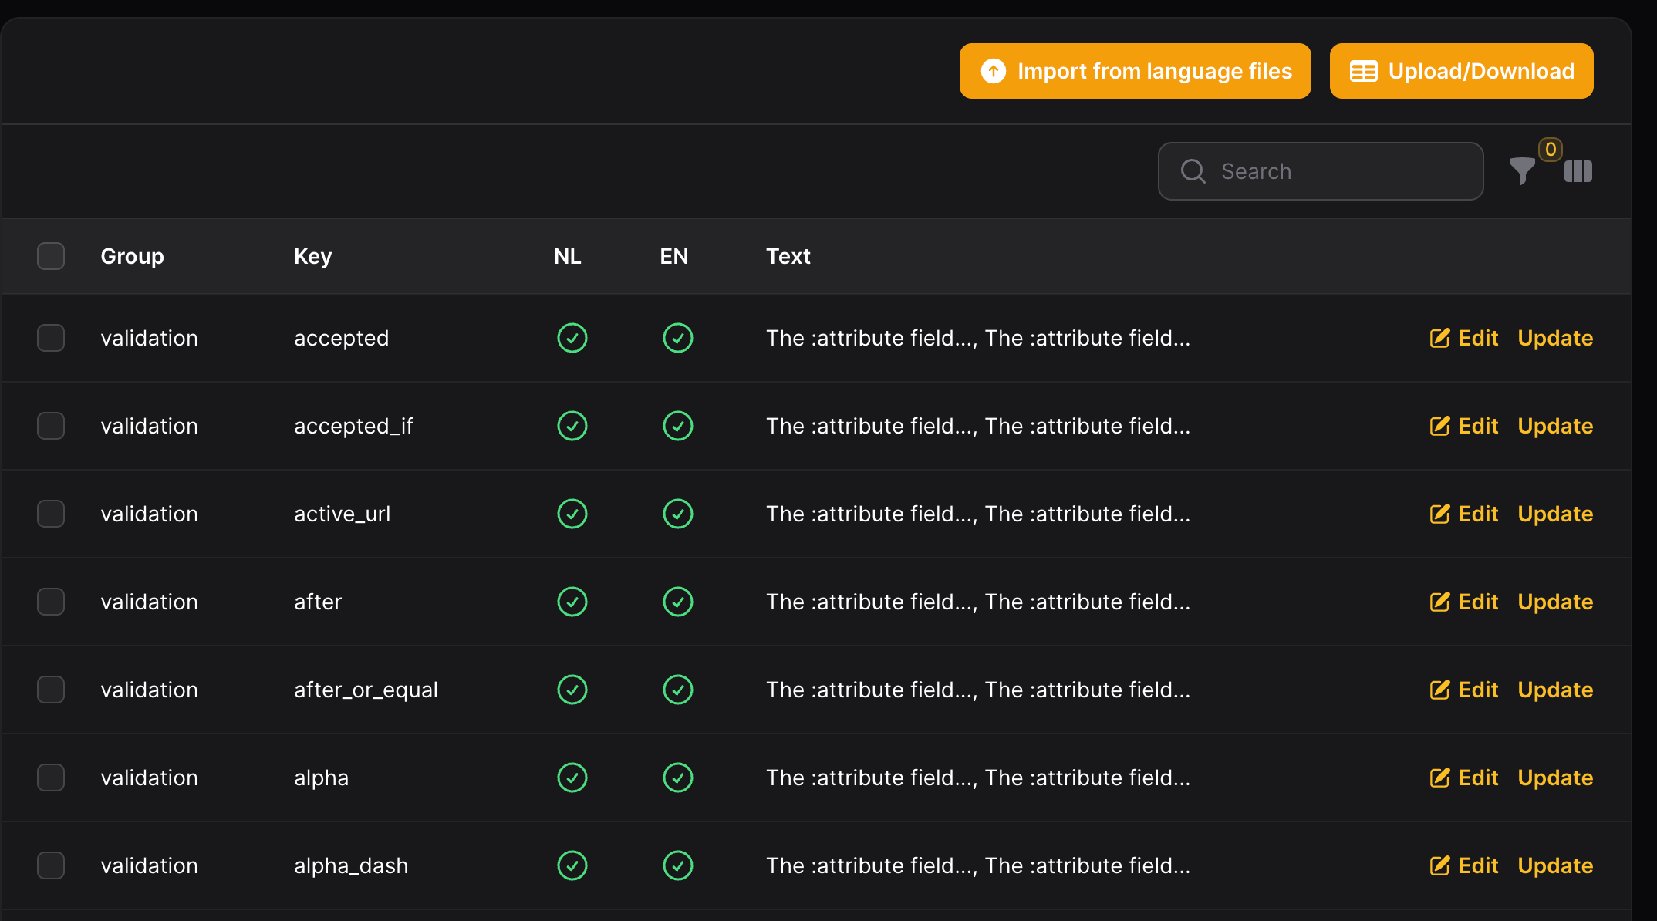The height and width of the screenshot is (921, 1657).
Task: Open the table filter funnel icon
Action: [1522, 170]
